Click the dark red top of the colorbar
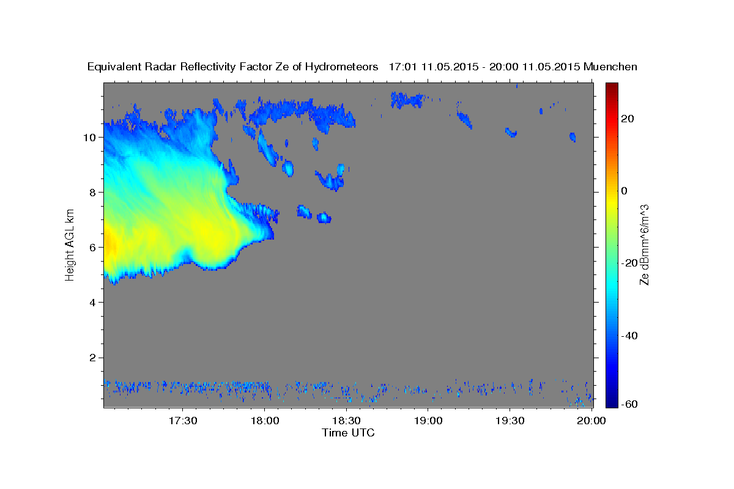Screen dimensions: 734x489 click(611, 87)
